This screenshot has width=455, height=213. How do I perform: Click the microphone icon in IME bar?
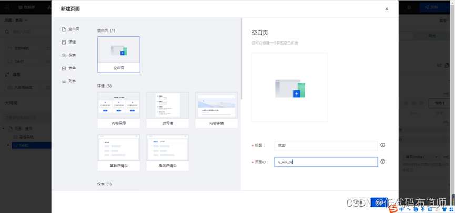coord(423,209)
